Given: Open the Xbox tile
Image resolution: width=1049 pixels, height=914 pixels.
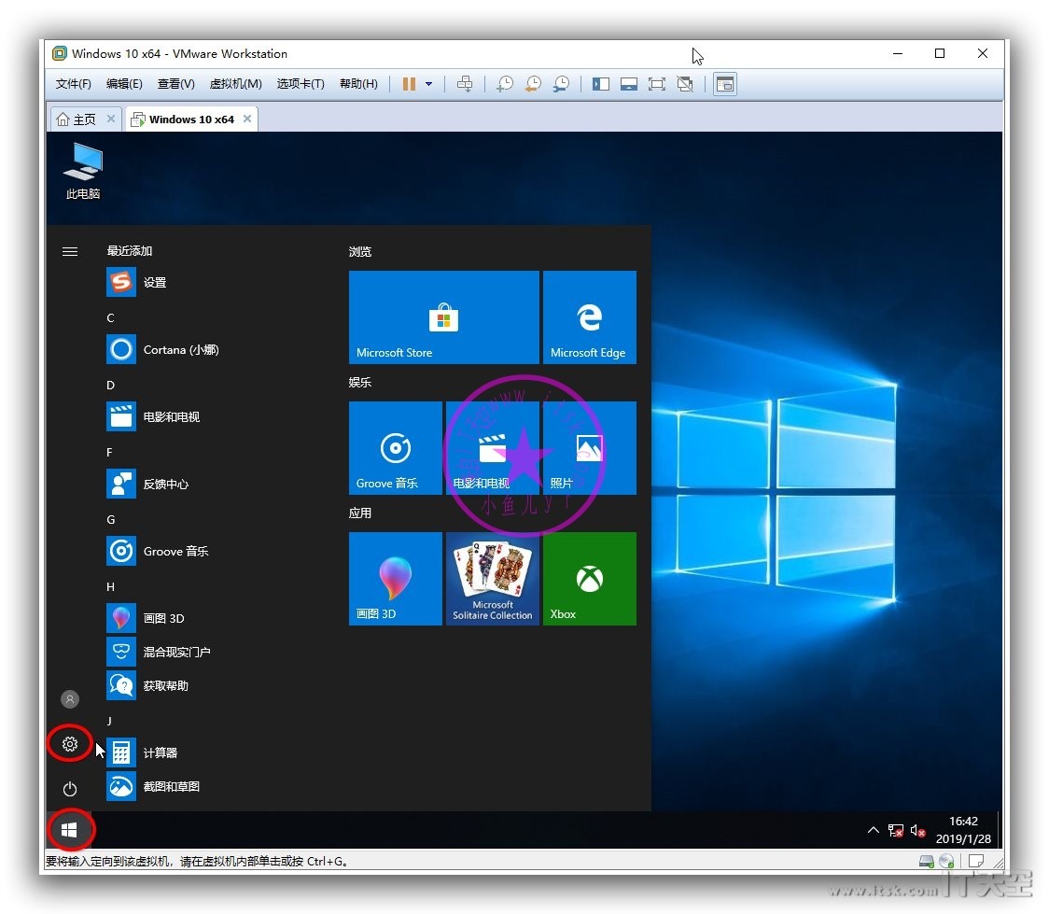Looking at the screenshot, I should 590,579.
